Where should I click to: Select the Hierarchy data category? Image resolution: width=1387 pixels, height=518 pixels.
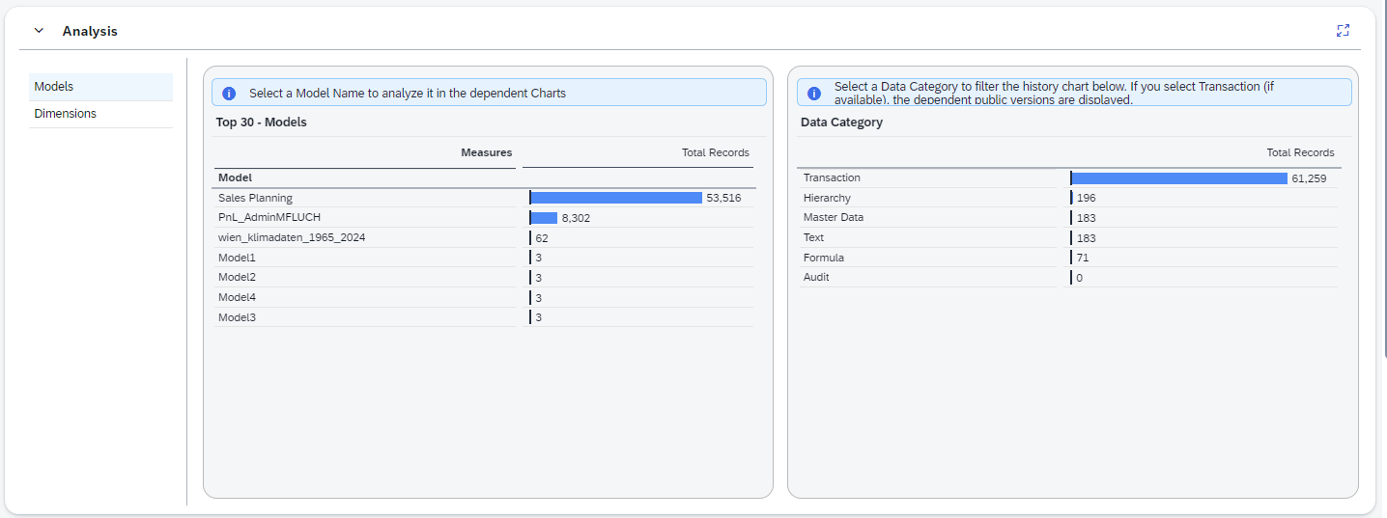tap(827, 198)
